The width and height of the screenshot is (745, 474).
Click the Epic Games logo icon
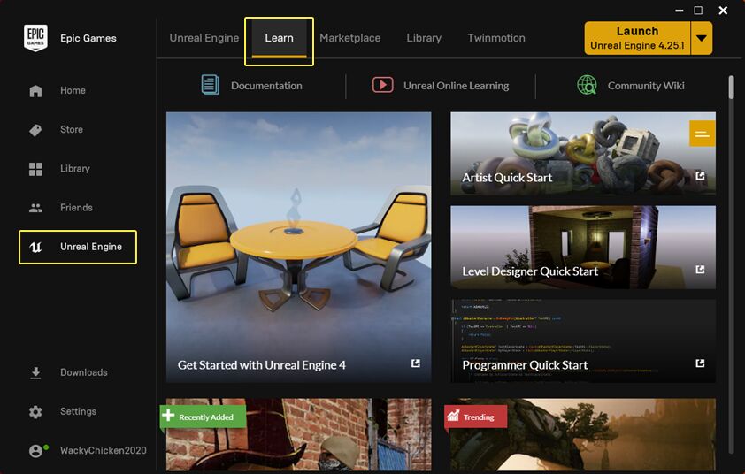pyautogui.click(x=35, y=37)
